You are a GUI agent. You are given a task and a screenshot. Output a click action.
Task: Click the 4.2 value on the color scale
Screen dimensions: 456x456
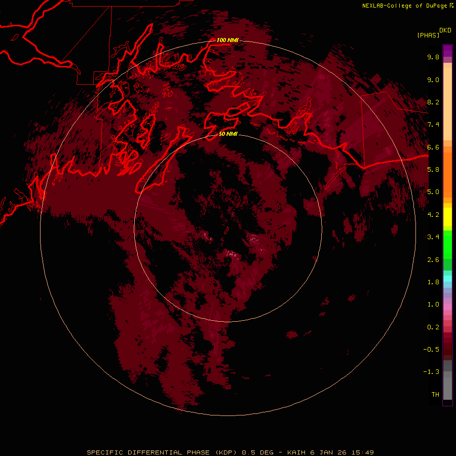point(433,214)
